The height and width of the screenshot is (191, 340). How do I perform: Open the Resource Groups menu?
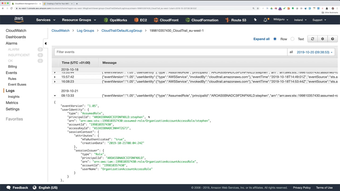79,20
